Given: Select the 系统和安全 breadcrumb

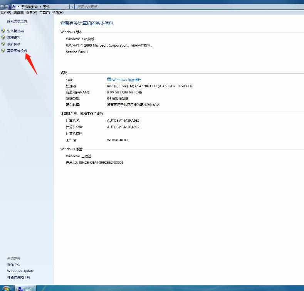Looking at the screenshot, I should coord(29,7).
